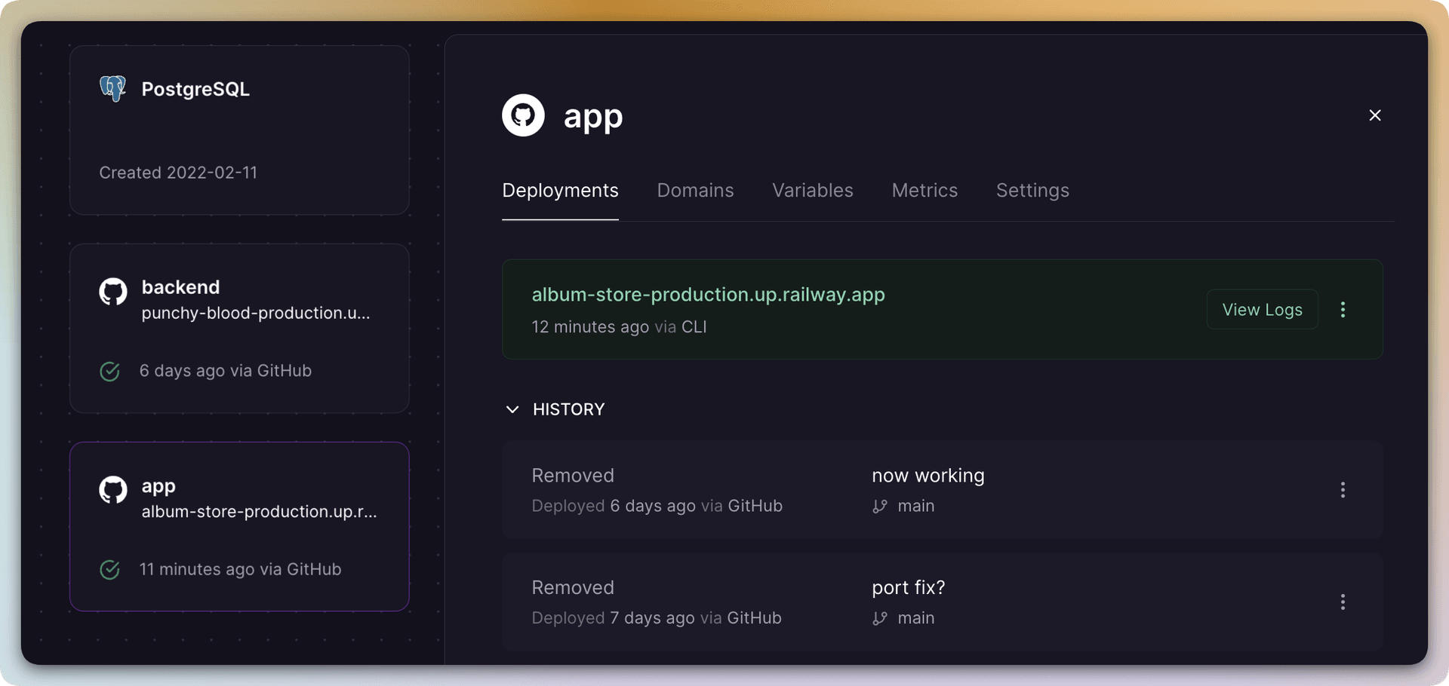The width and height of the screenshot is (1449, 686).
Task: Open the Settings tab
Action: coord(1032,190)
